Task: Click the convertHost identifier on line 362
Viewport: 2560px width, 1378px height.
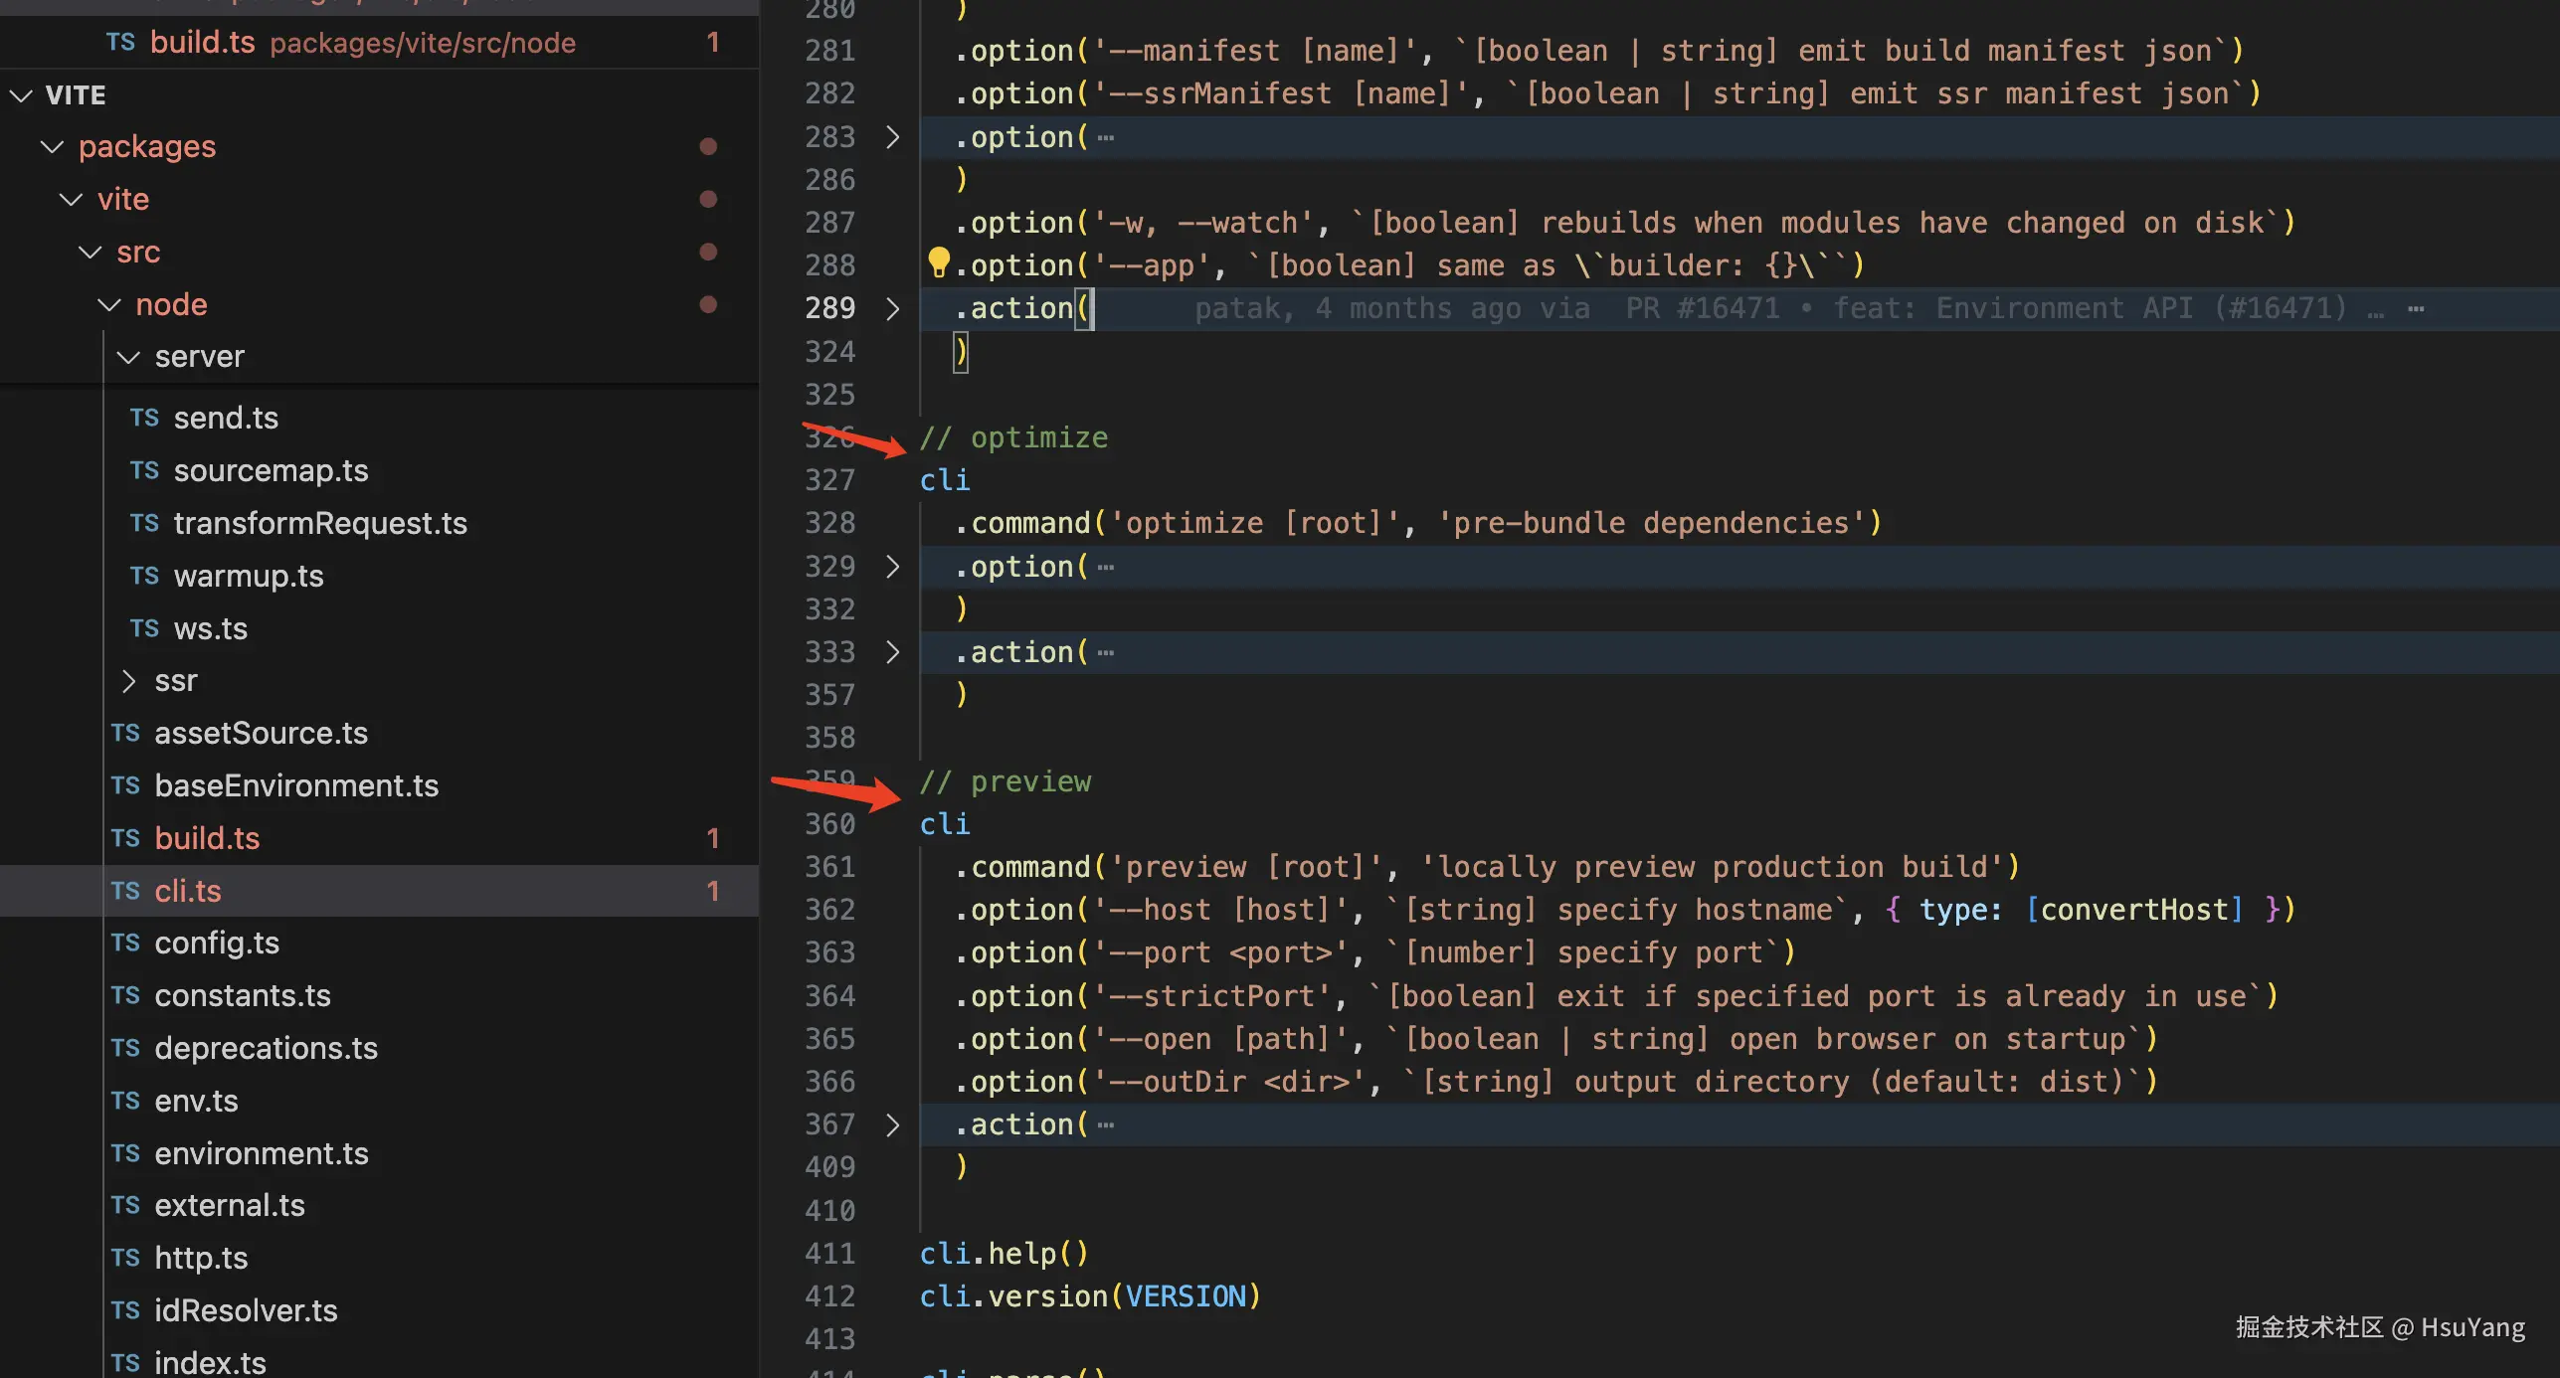Action: [2133, 910]
